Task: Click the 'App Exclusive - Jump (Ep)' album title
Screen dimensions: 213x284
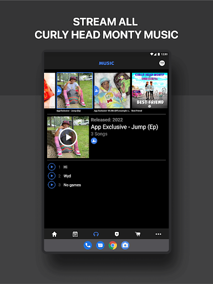Action: click(x=124, y=127)
